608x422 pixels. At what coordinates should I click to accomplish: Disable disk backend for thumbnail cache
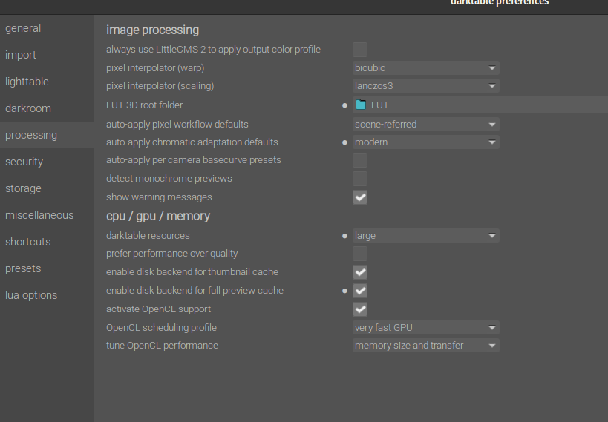coord(360,272)
